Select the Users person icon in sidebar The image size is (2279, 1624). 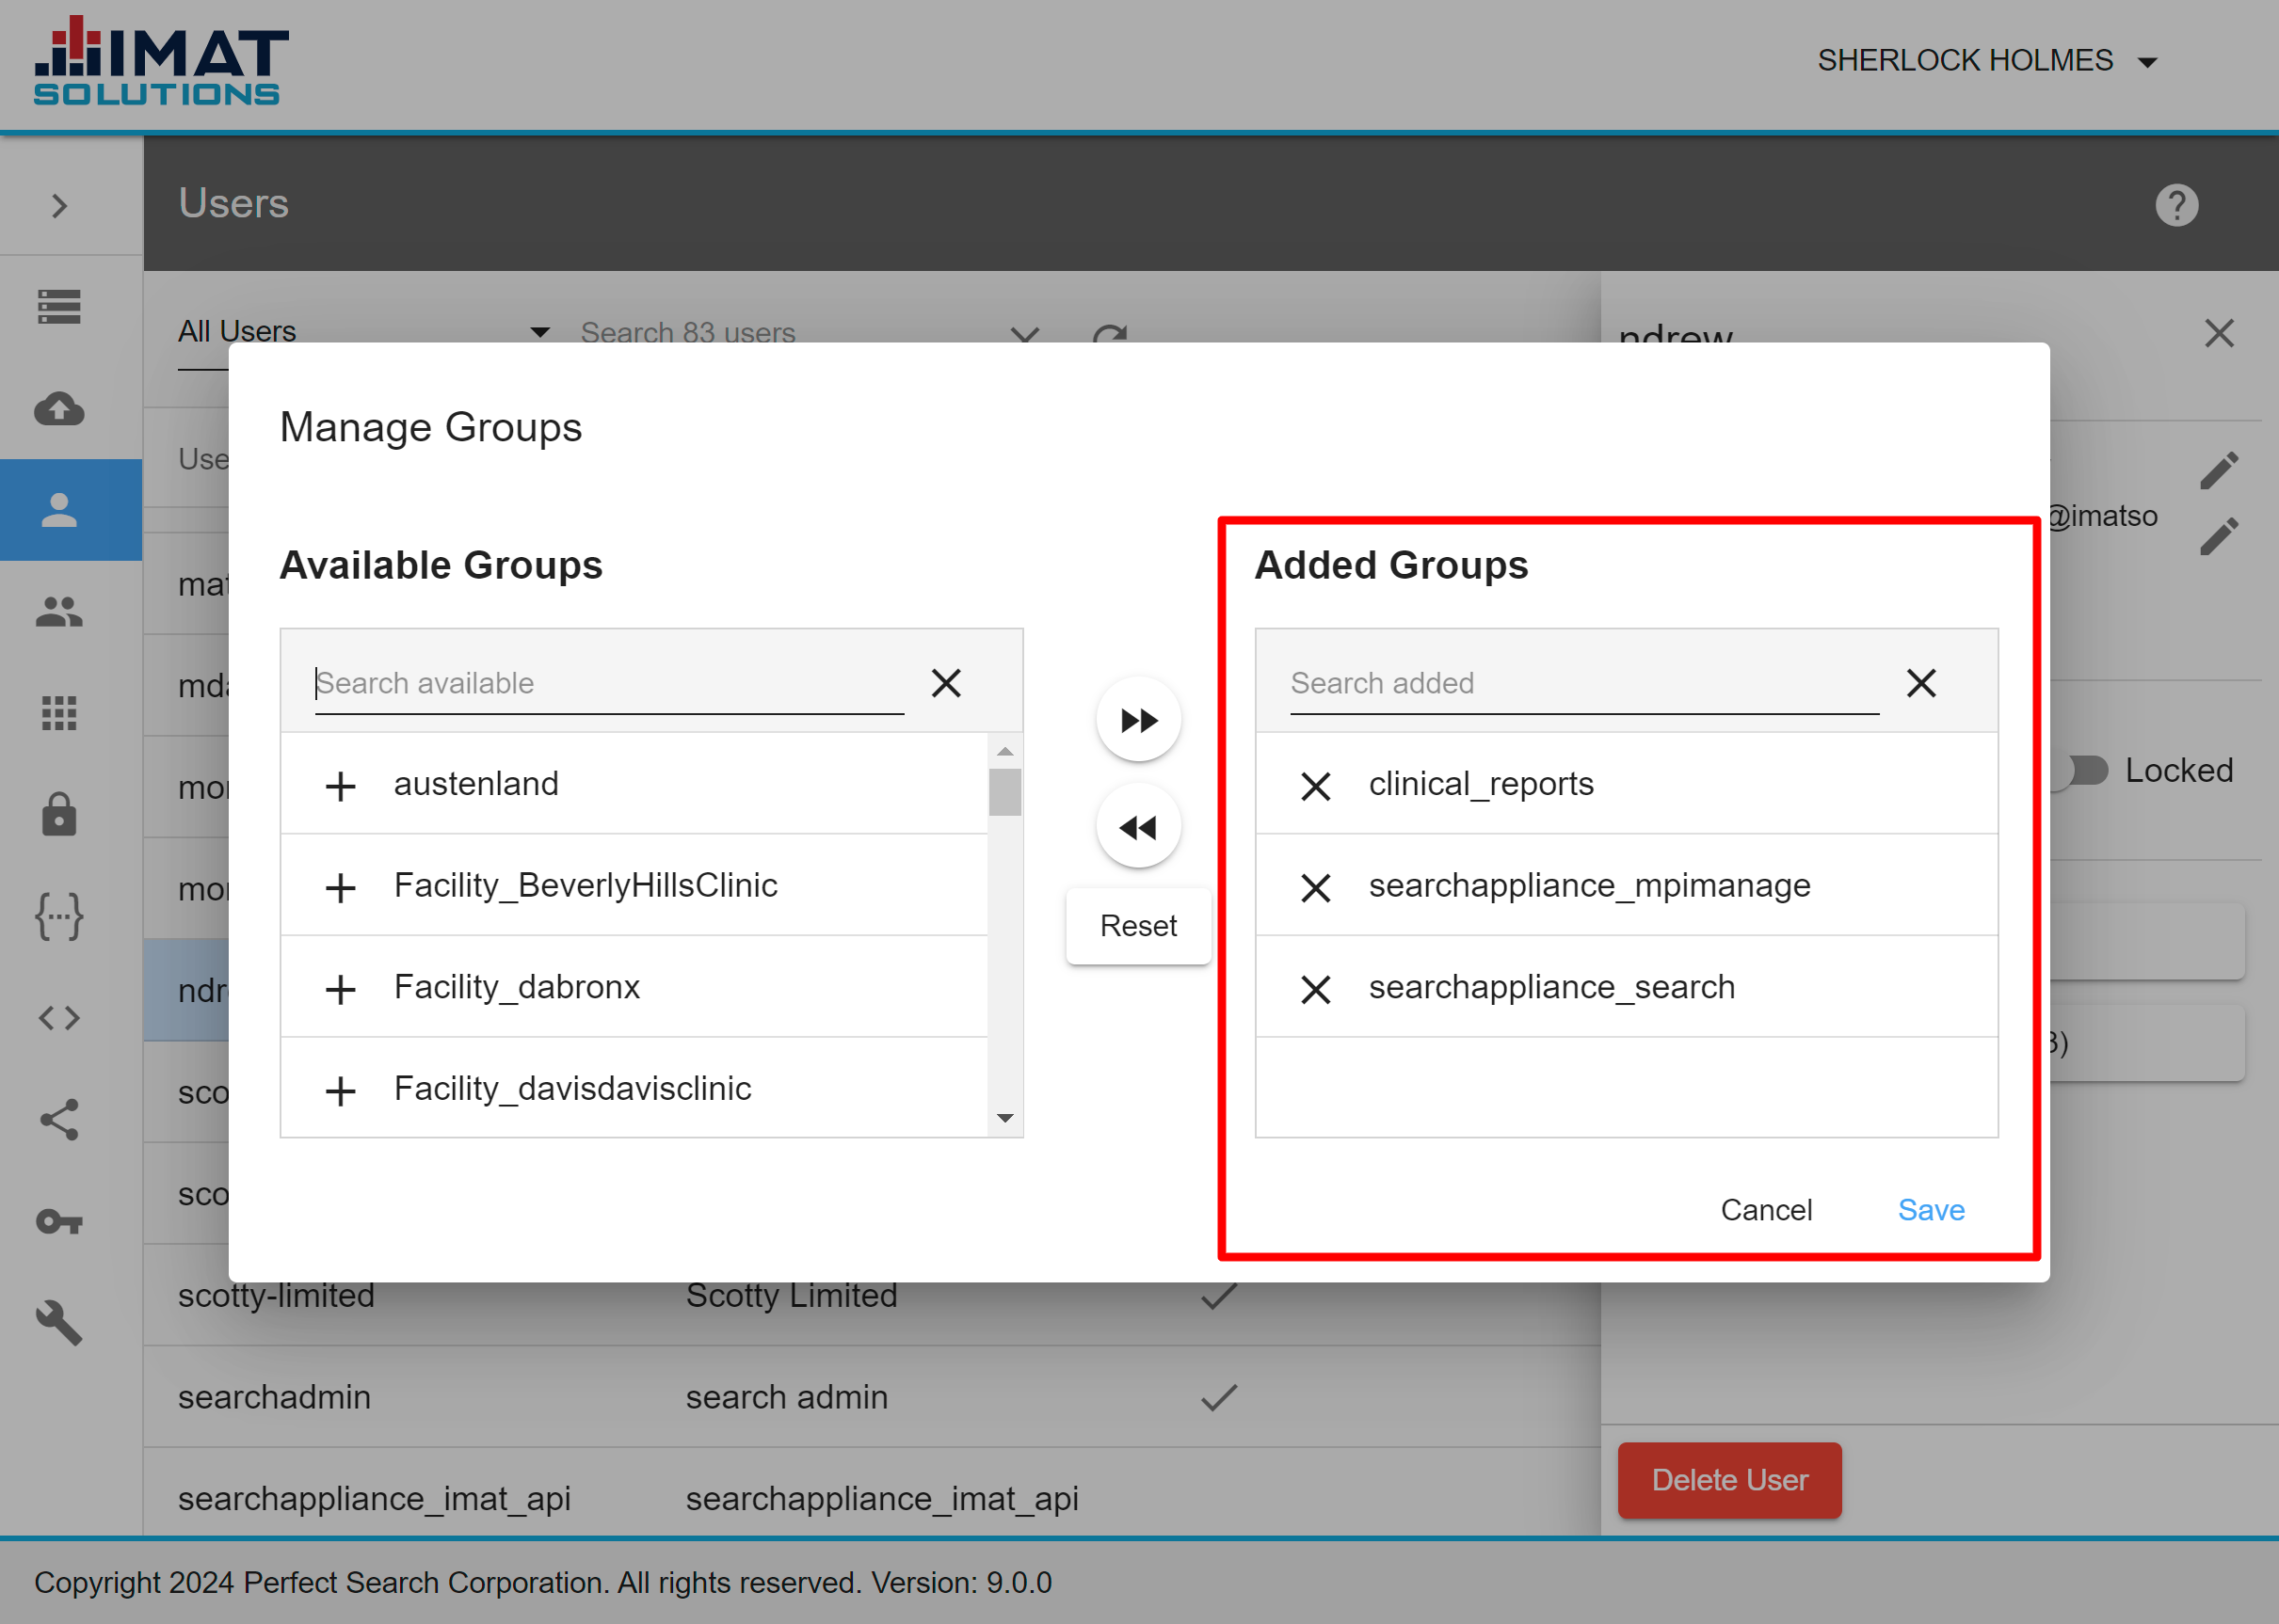[x=59, y=510]
